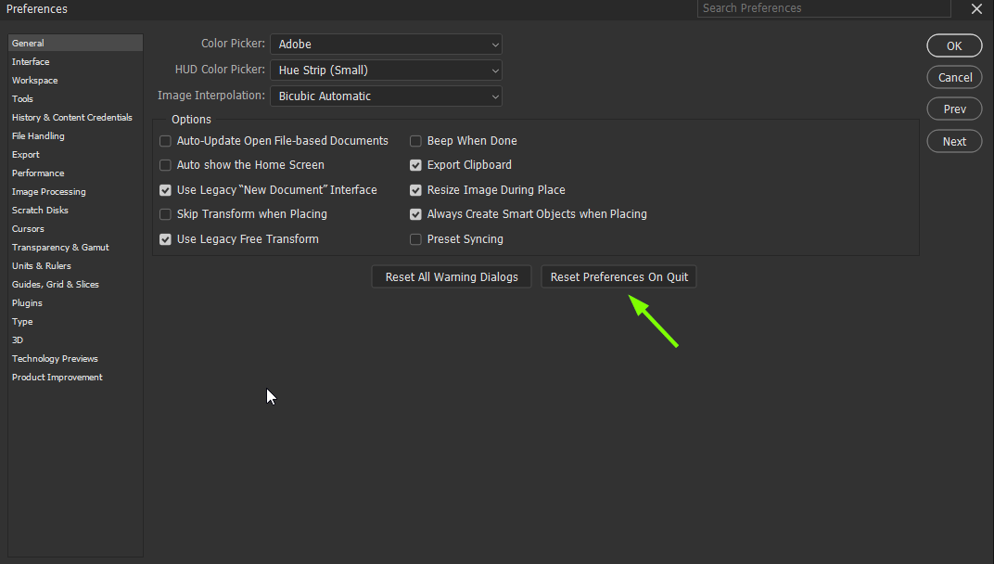This screenshot has width=994, height=564.
Task: Confirm preferences with OK
Action: click(954, 45)
